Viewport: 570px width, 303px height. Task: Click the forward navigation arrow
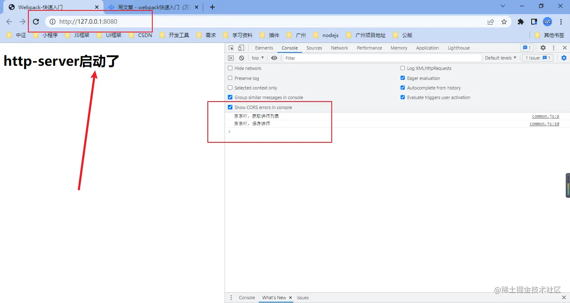click(23, 22)
